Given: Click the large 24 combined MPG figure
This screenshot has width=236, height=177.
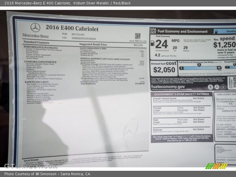Looking at the screenshot, I should [162, 44].
